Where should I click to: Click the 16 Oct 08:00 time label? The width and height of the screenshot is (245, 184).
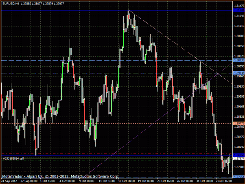[x=127, y=181]
